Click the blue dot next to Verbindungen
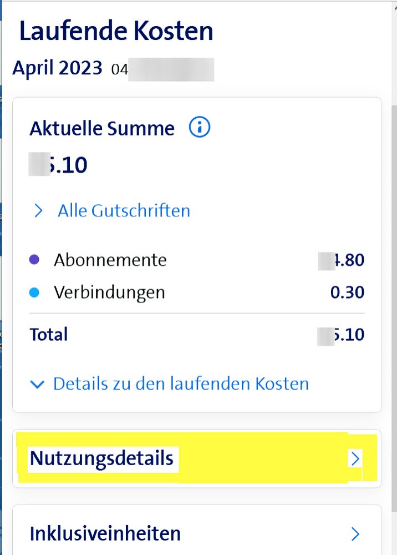 click(34, 292)
